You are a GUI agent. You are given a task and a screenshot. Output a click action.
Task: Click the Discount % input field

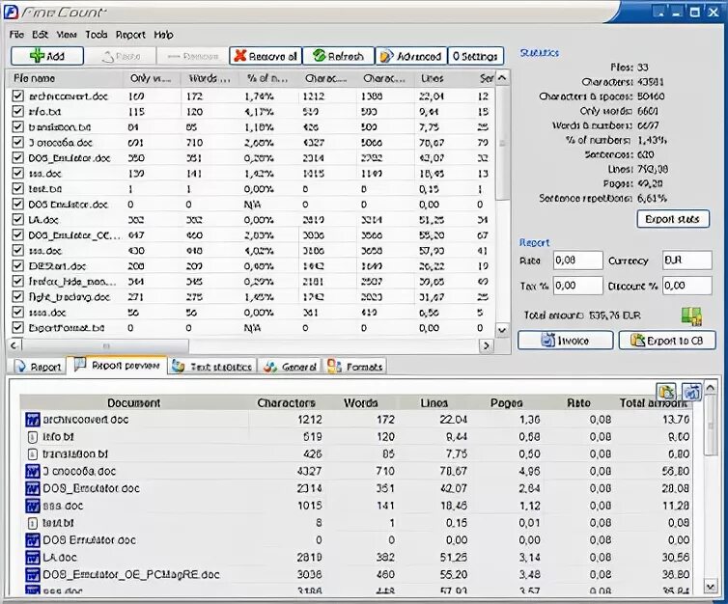click(687, 286)
